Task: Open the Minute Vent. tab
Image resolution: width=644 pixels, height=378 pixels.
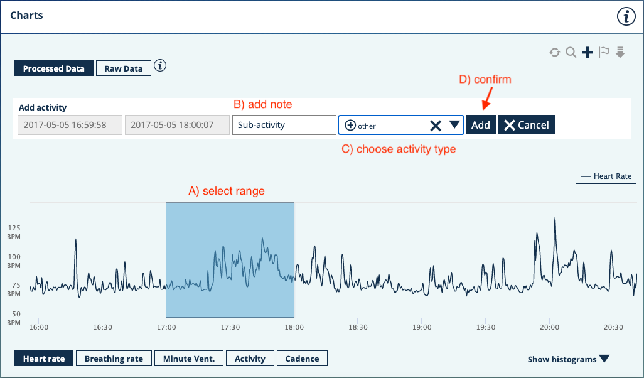Action: click(188, 359)
